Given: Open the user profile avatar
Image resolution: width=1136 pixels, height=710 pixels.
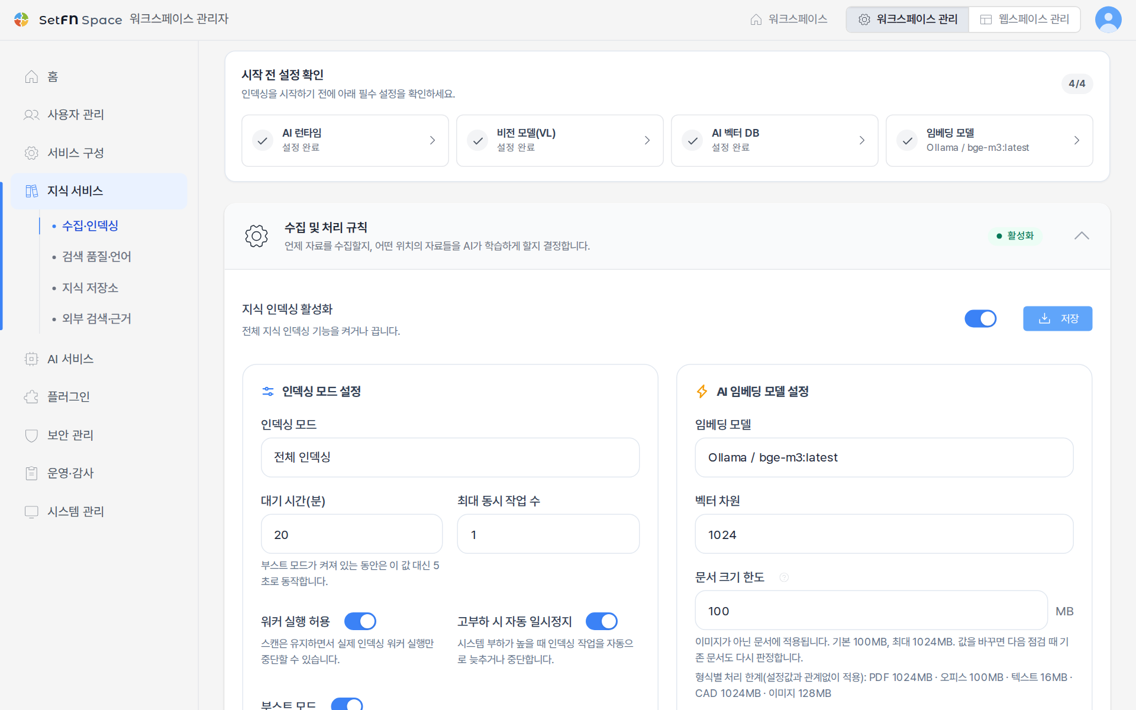Looking at the screenshot, I should [x=1108, y=20].
